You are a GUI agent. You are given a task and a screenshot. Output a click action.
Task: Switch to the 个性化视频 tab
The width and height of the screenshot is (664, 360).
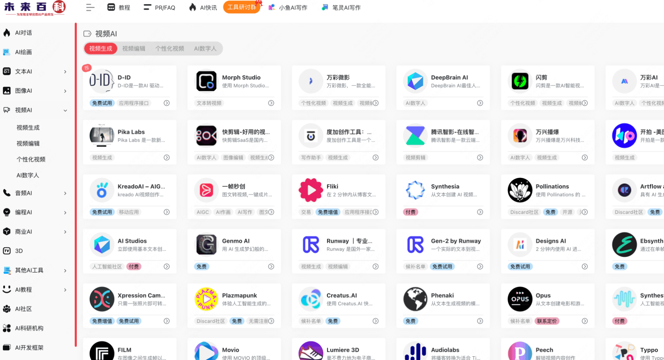click(170, 49)
